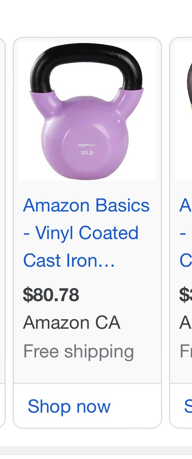Open the cut-off next product title on right
The height and width of the screenshot is (459, 192).
[185, 233]
